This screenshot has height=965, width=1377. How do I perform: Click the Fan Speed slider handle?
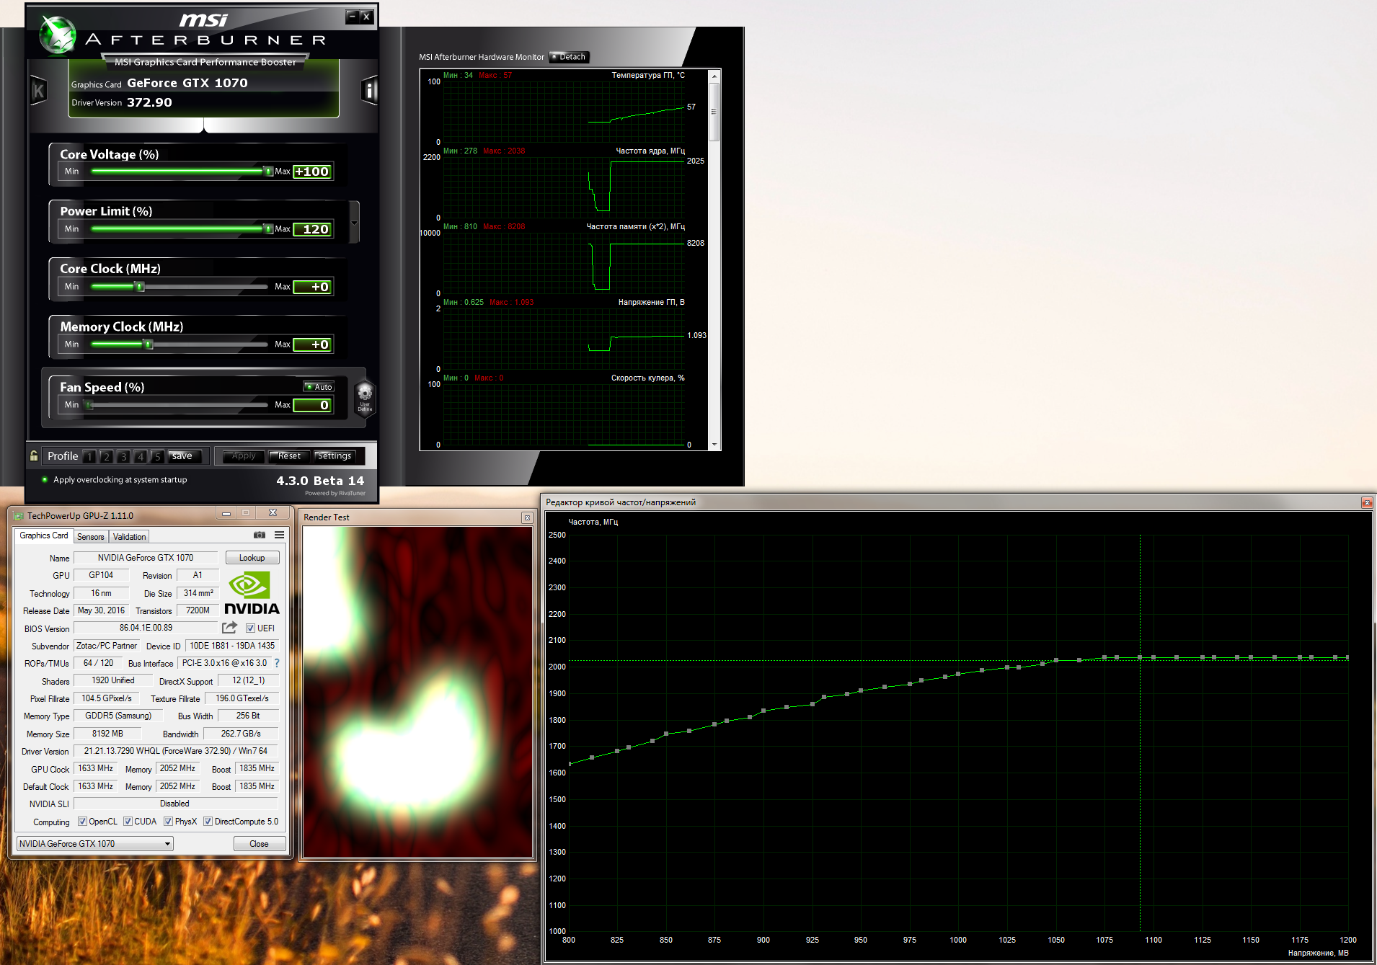(89, 405)
